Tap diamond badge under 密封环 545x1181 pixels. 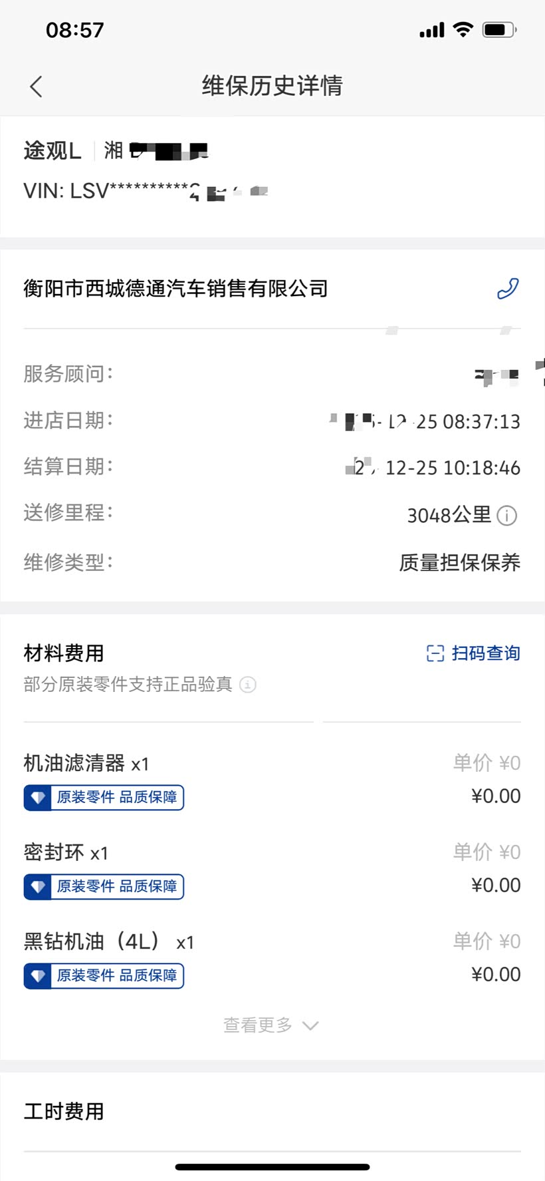38,886
